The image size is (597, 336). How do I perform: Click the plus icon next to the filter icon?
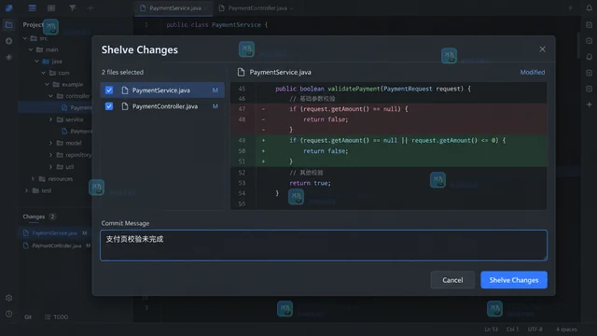[x=90, y=7]
